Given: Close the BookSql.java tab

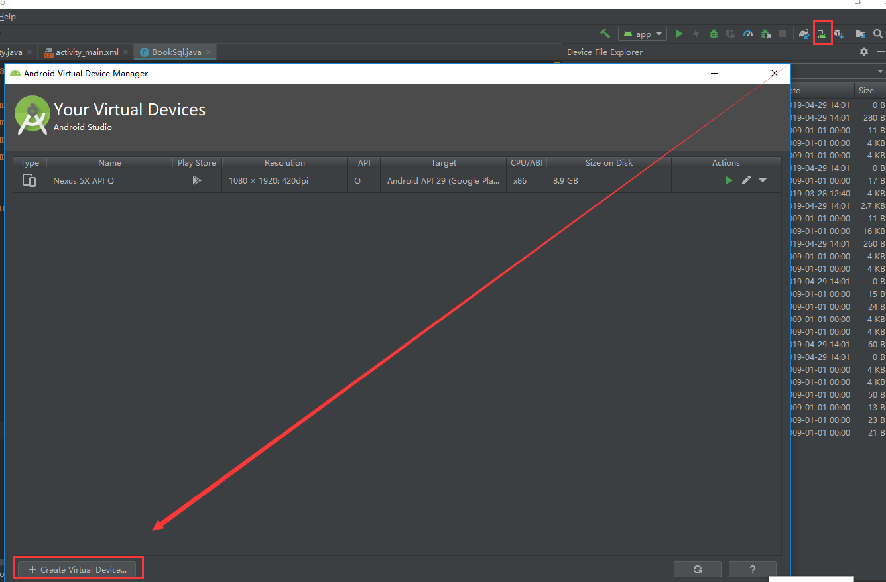Looking at the screenshot, I should (208, 52).
